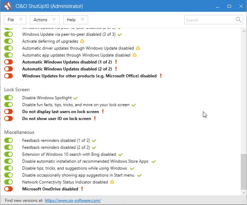Click red exclamation next to display last users
The width and height of the screenshot is (247, 205).
click(x=103, y=111)
